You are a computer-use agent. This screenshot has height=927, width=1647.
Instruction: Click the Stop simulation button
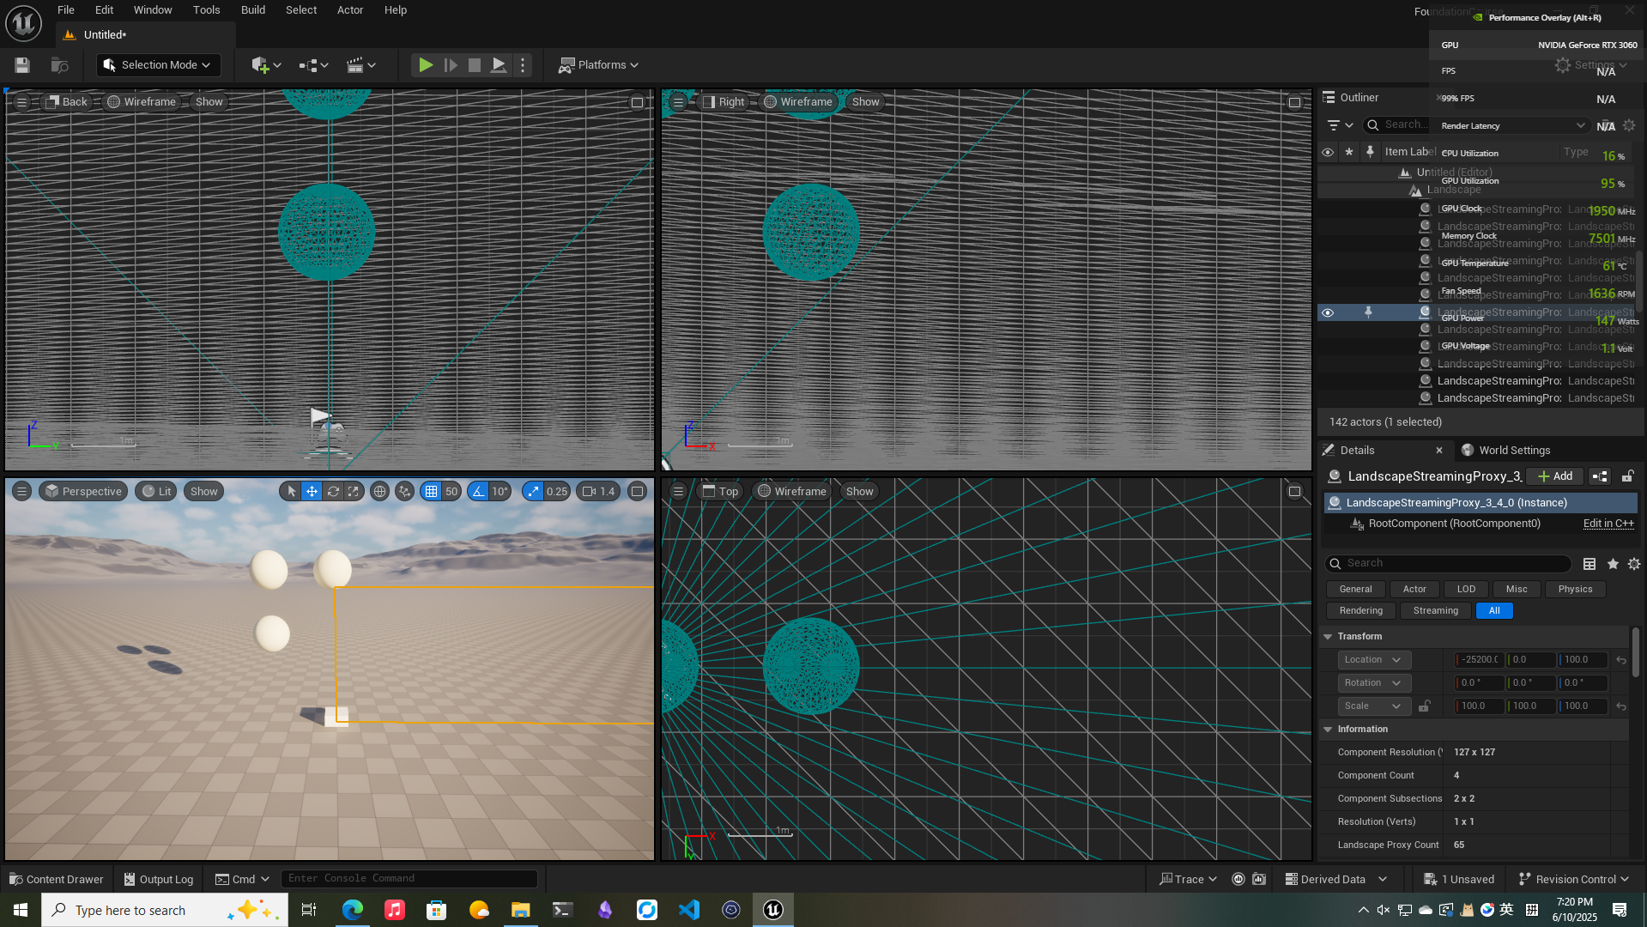point(474,65)
